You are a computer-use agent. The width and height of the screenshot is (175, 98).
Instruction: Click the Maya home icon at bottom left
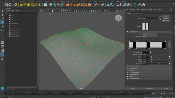(x=2, y=88)
